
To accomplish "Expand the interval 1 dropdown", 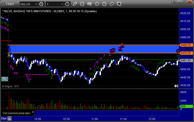I will pos(62,4).
